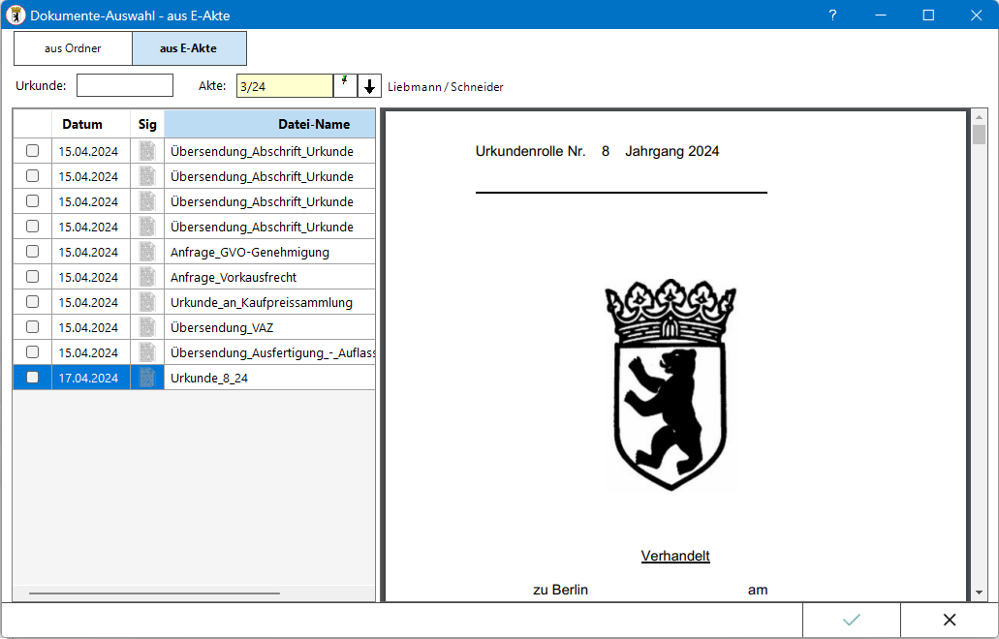Select the Anfrage_Vorkausfrecht file name
Viewport: 999px width, 639px height.
[234, 278]
